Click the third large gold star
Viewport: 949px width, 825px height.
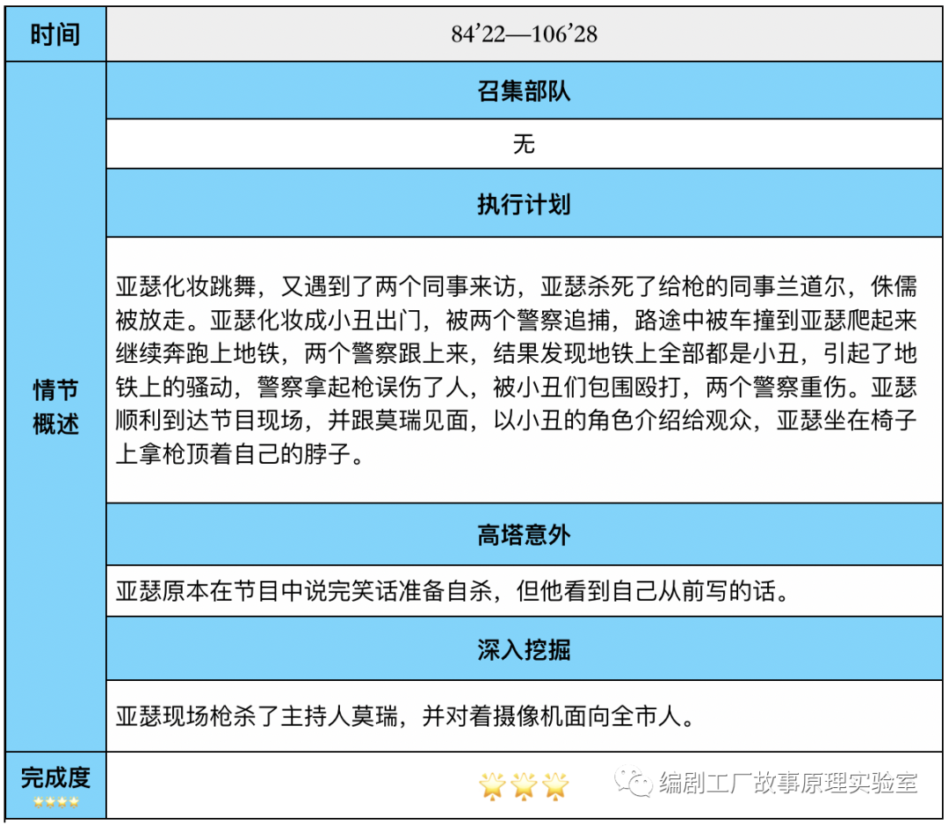click(555, 785)
